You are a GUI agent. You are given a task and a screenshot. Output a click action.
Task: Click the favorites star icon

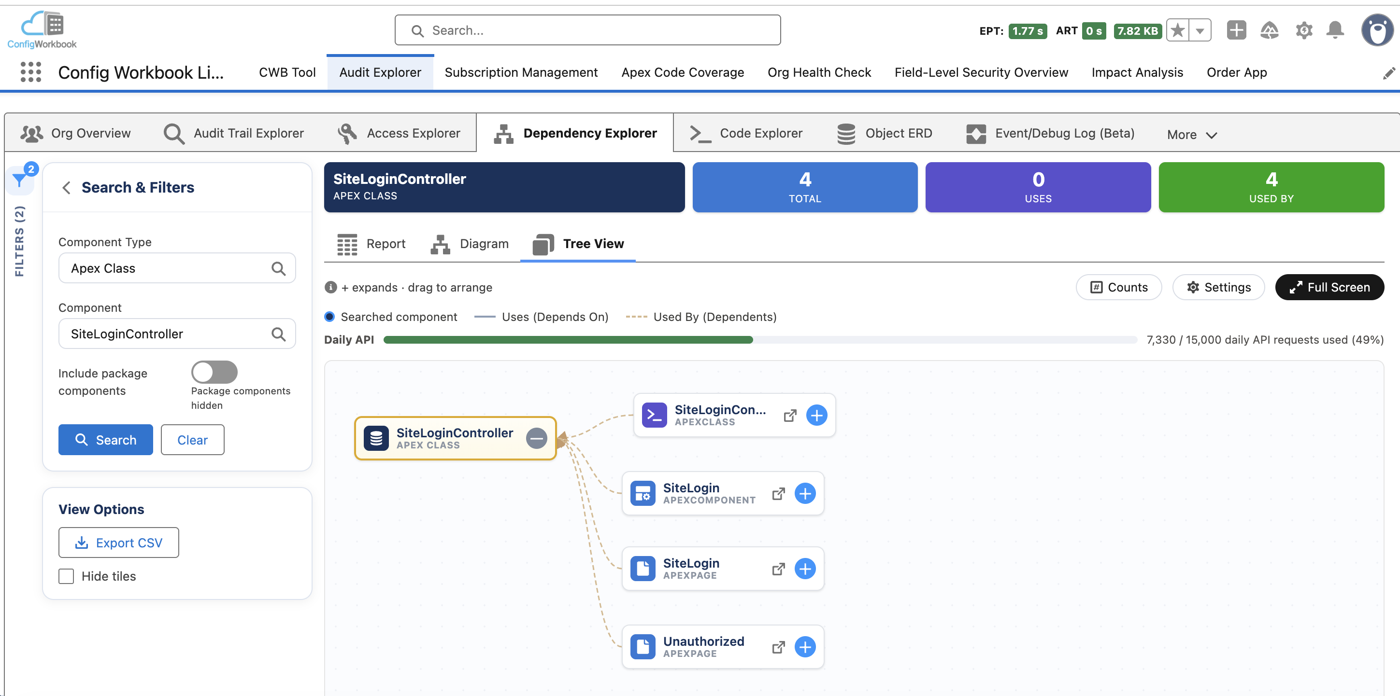coord(1177,30)
